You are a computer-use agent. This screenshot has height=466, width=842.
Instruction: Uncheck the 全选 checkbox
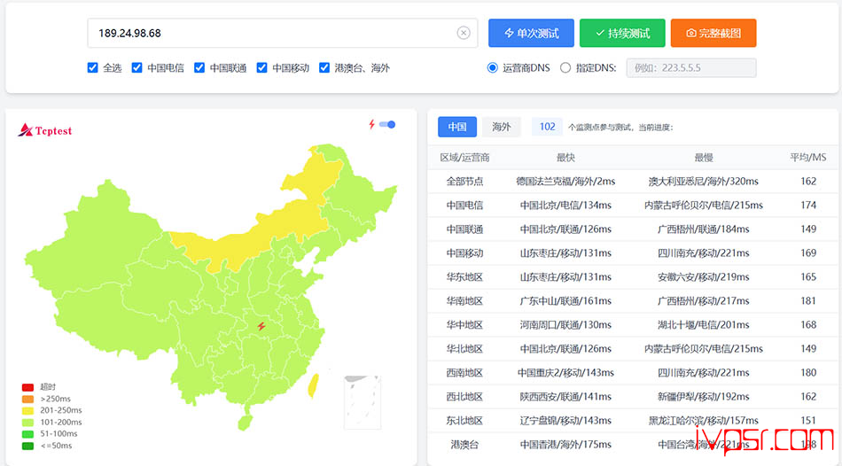(93, 67)
